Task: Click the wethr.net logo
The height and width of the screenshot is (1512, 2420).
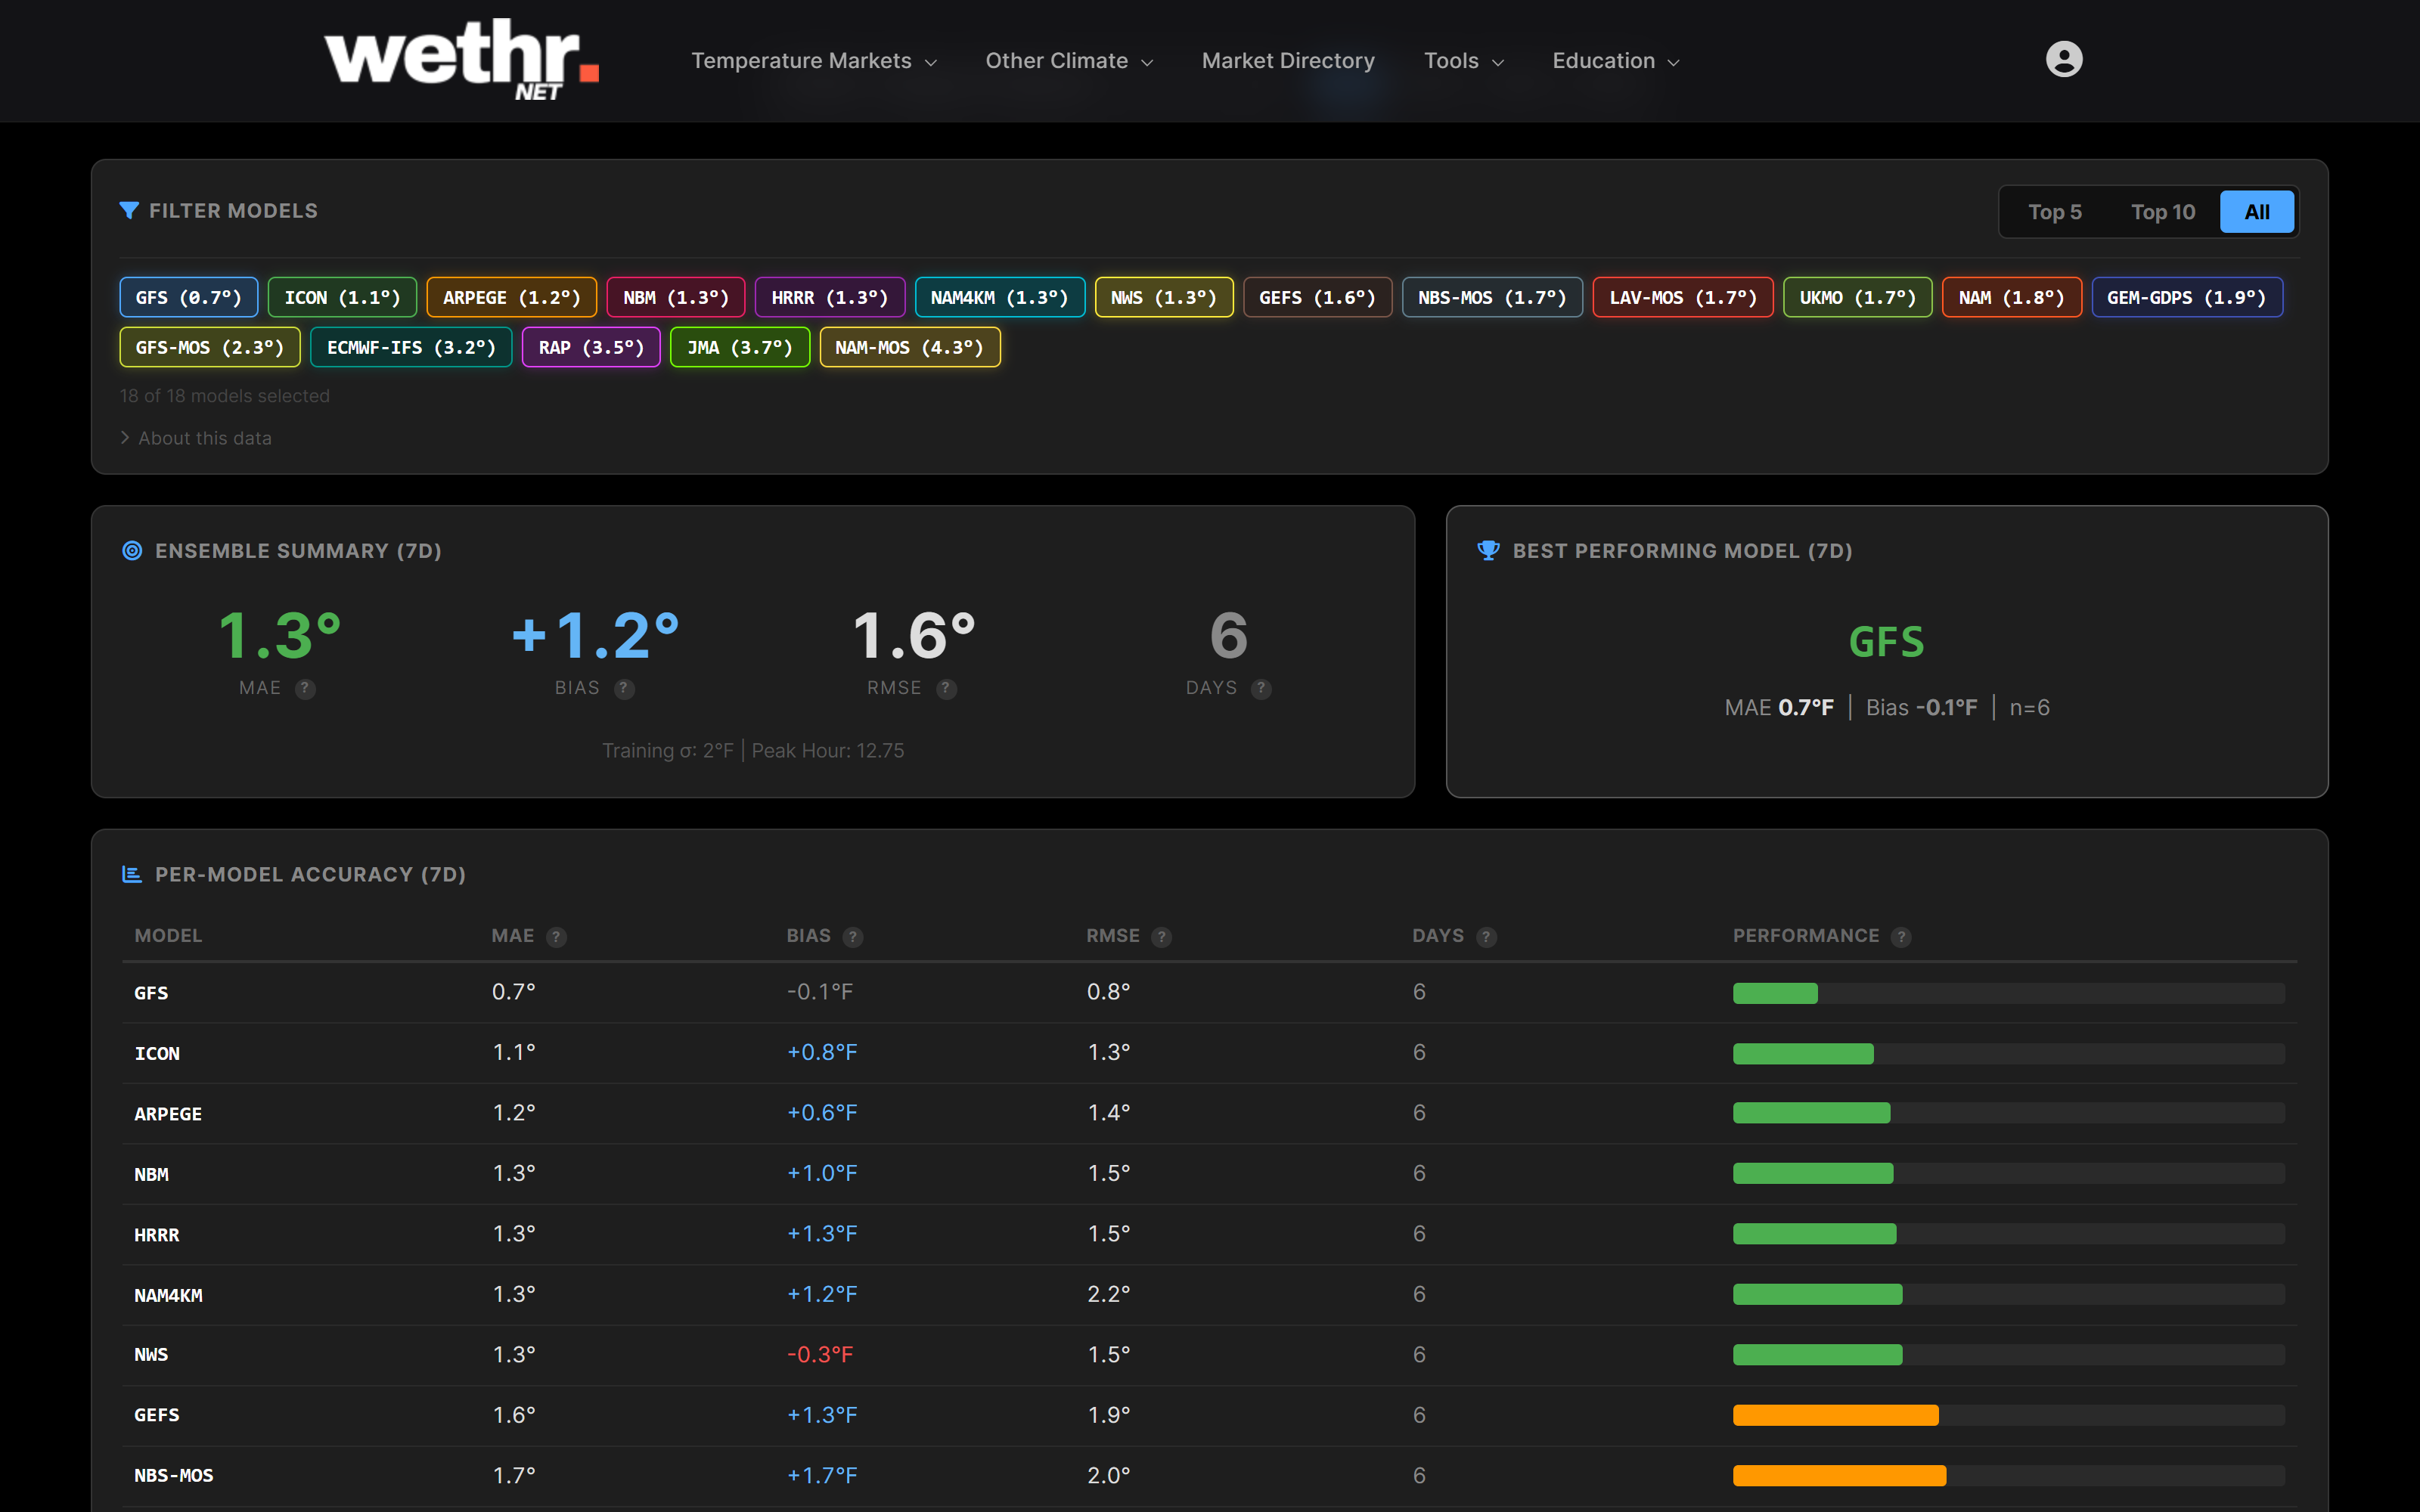Action: tap(461, 58)
